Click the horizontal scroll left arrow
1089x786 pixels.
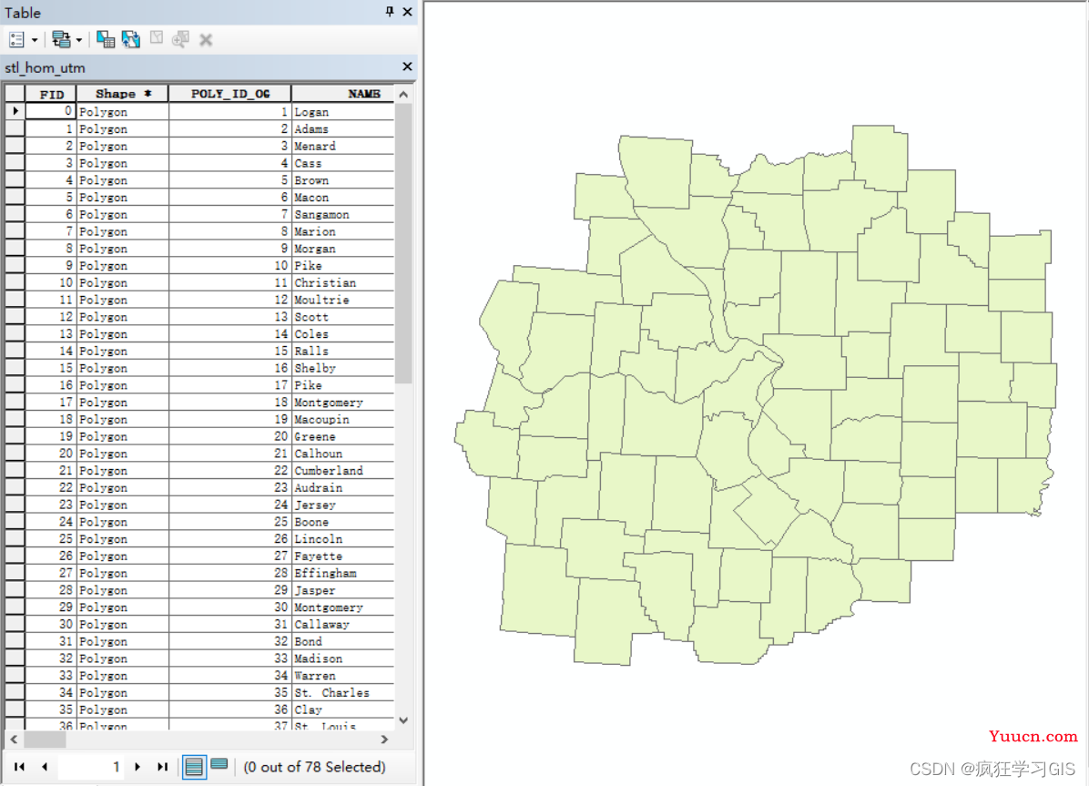pyautogui.click(x=14, y=740)
